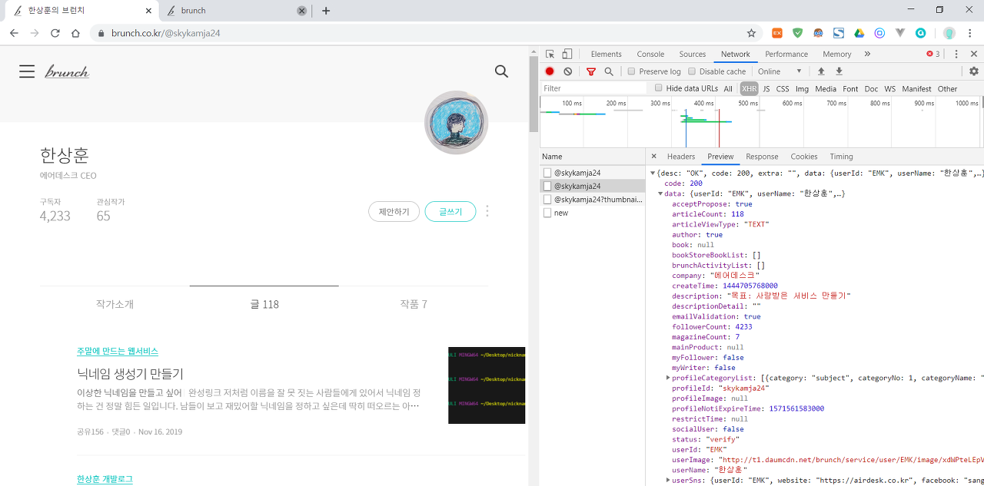
Task: Click the network Filter input field
Action: click(x=594, y=88)
